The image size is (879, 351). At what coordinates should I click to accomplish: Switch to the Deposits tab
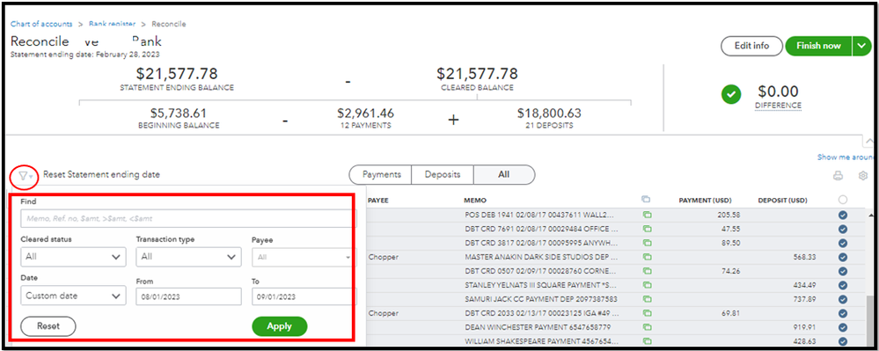[x=443, y=174]
